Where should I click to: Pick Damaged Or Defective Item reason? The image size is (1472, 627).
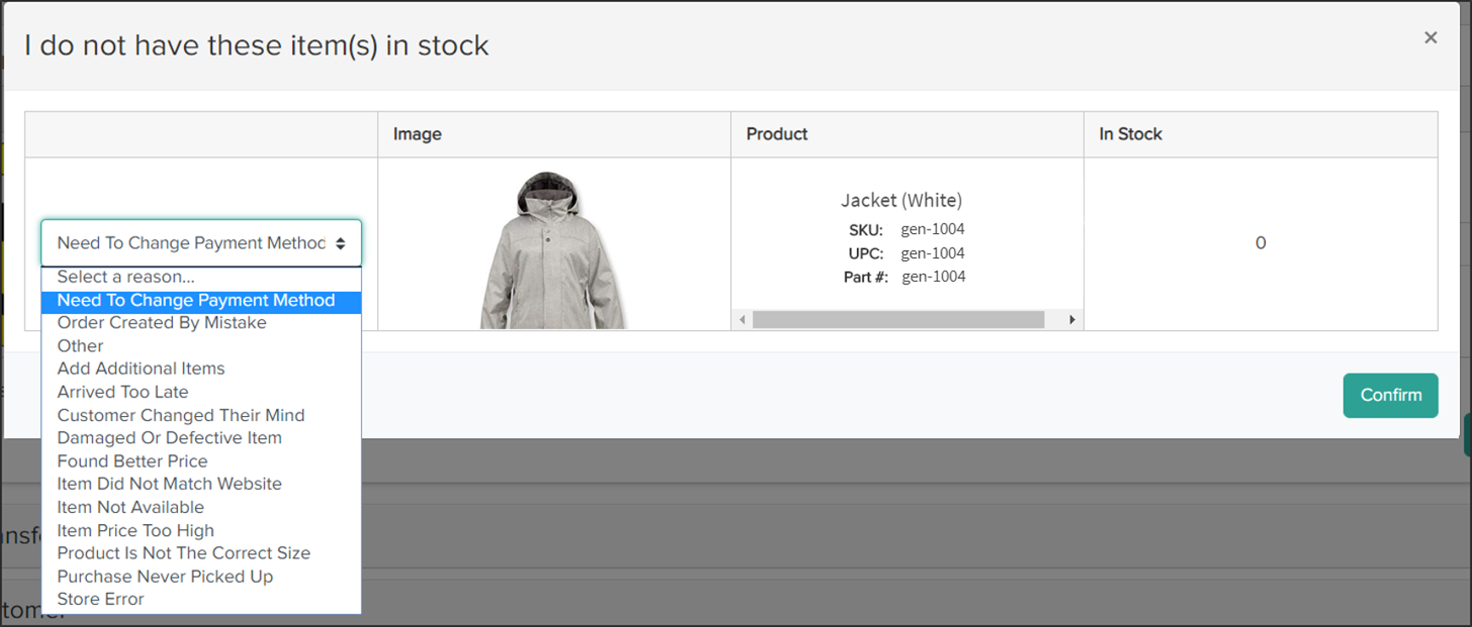(169, 438)
